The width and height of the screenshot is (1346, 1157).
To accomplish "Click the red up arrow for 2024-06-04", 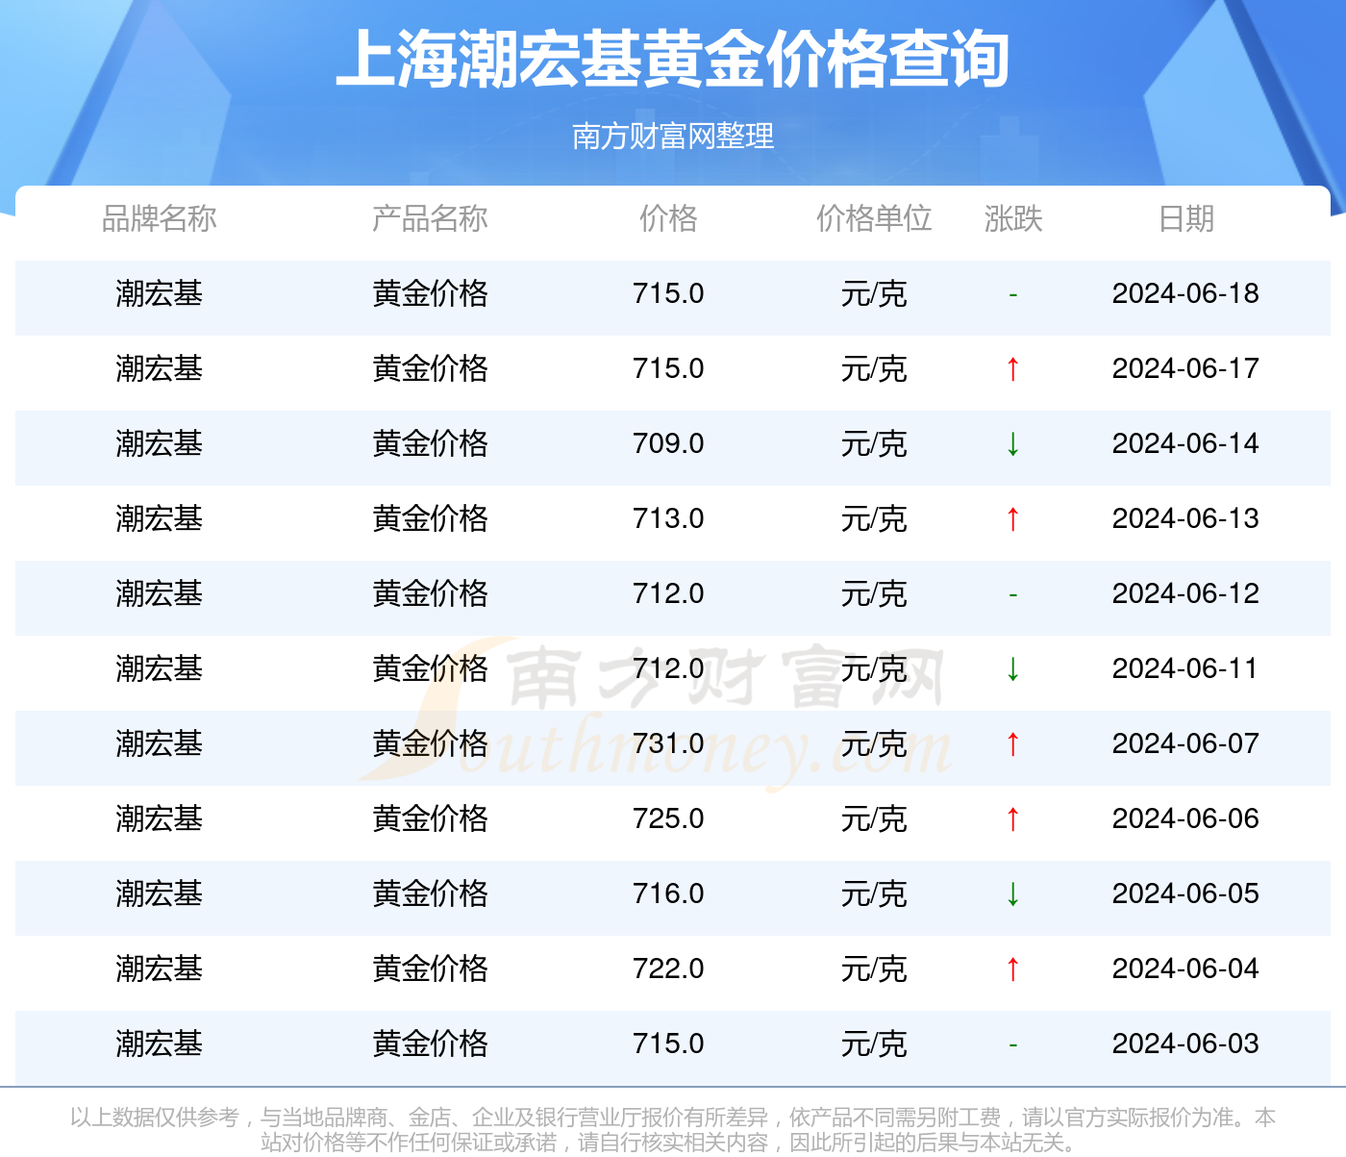I will tap(1012, 968).
